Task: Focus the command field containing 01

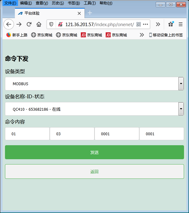Action: tap(27, 134)
